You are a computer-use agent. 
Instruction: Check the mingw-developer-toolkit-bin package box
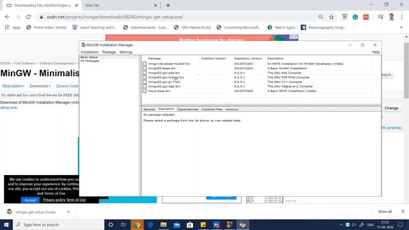(x=144, y=64)
